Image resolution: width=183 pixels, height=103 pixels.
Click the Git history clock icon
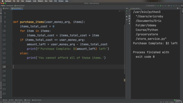point(176,6)
